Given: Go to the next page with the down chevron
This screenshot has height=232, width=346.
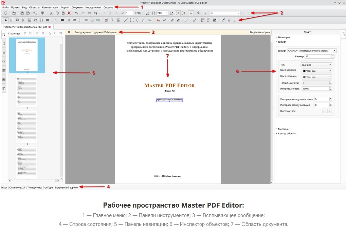Looking at the screenshot, I should tap(122, 13).
